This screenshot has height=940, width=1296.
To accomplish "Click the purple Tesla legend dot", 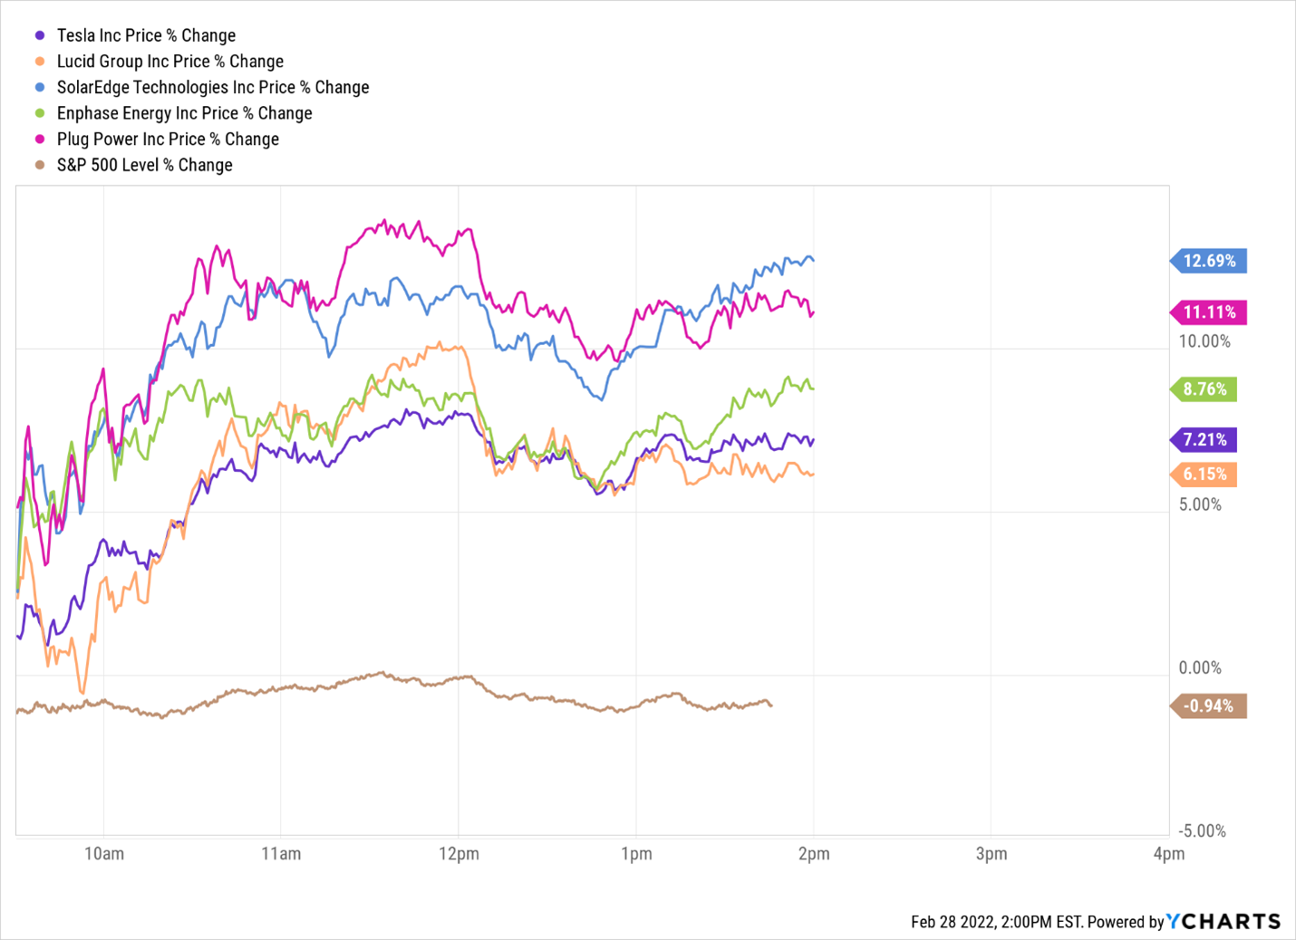I will [x=40, y=35].
